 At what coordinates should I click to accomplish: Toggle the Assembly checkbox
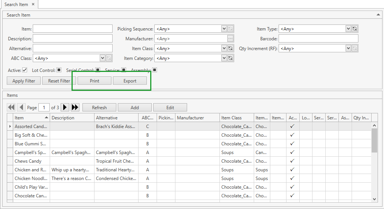(x=154, y=70)
